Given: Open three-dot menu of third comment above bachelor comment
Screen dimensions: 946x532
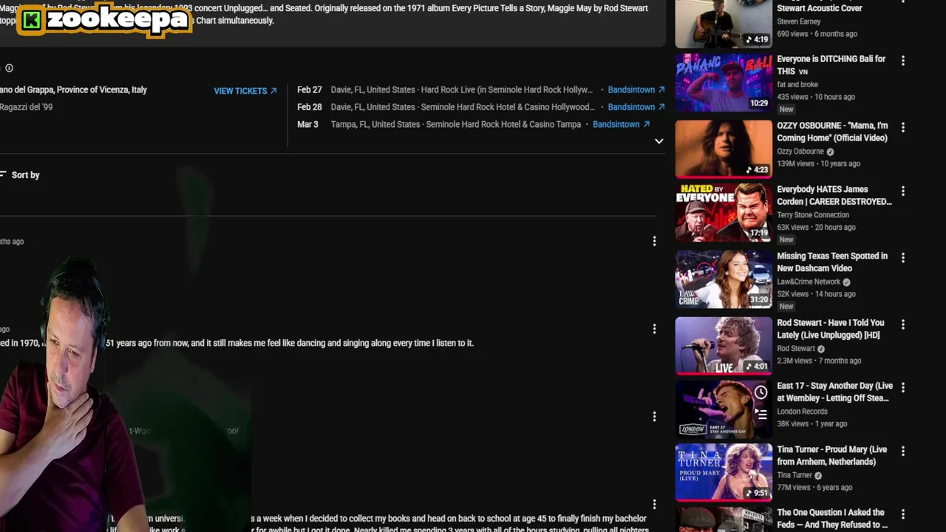Looking at the screenshot, I should coord(654,417).
